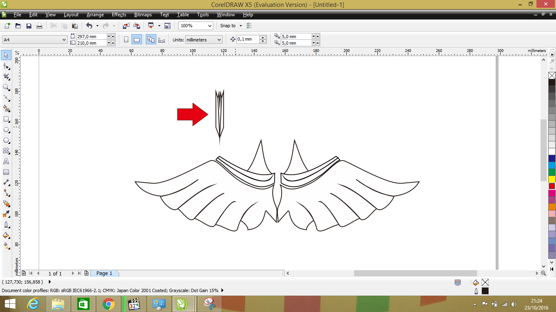Select the Table tool
This screenshot has width=556, height=312.
pos(7,172)
